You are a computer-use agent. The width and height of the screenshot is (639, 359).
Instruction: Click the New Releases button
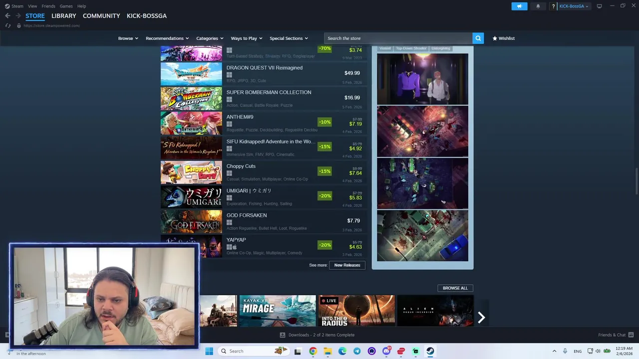point(347,265)
